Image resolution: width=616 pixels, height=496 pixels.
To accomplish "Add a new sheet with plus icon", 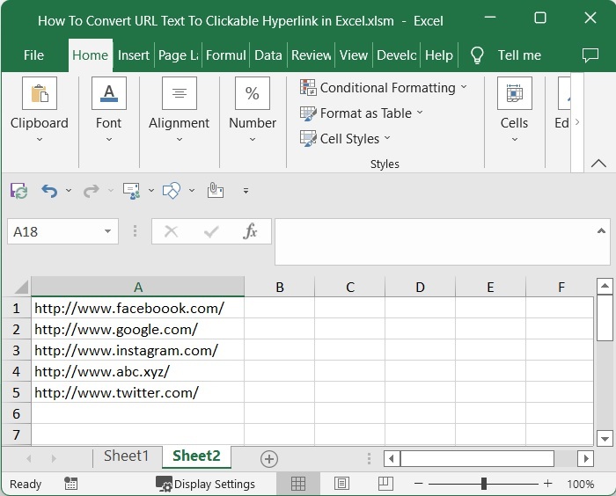I will pyautogui.click(x=269, y=458).
